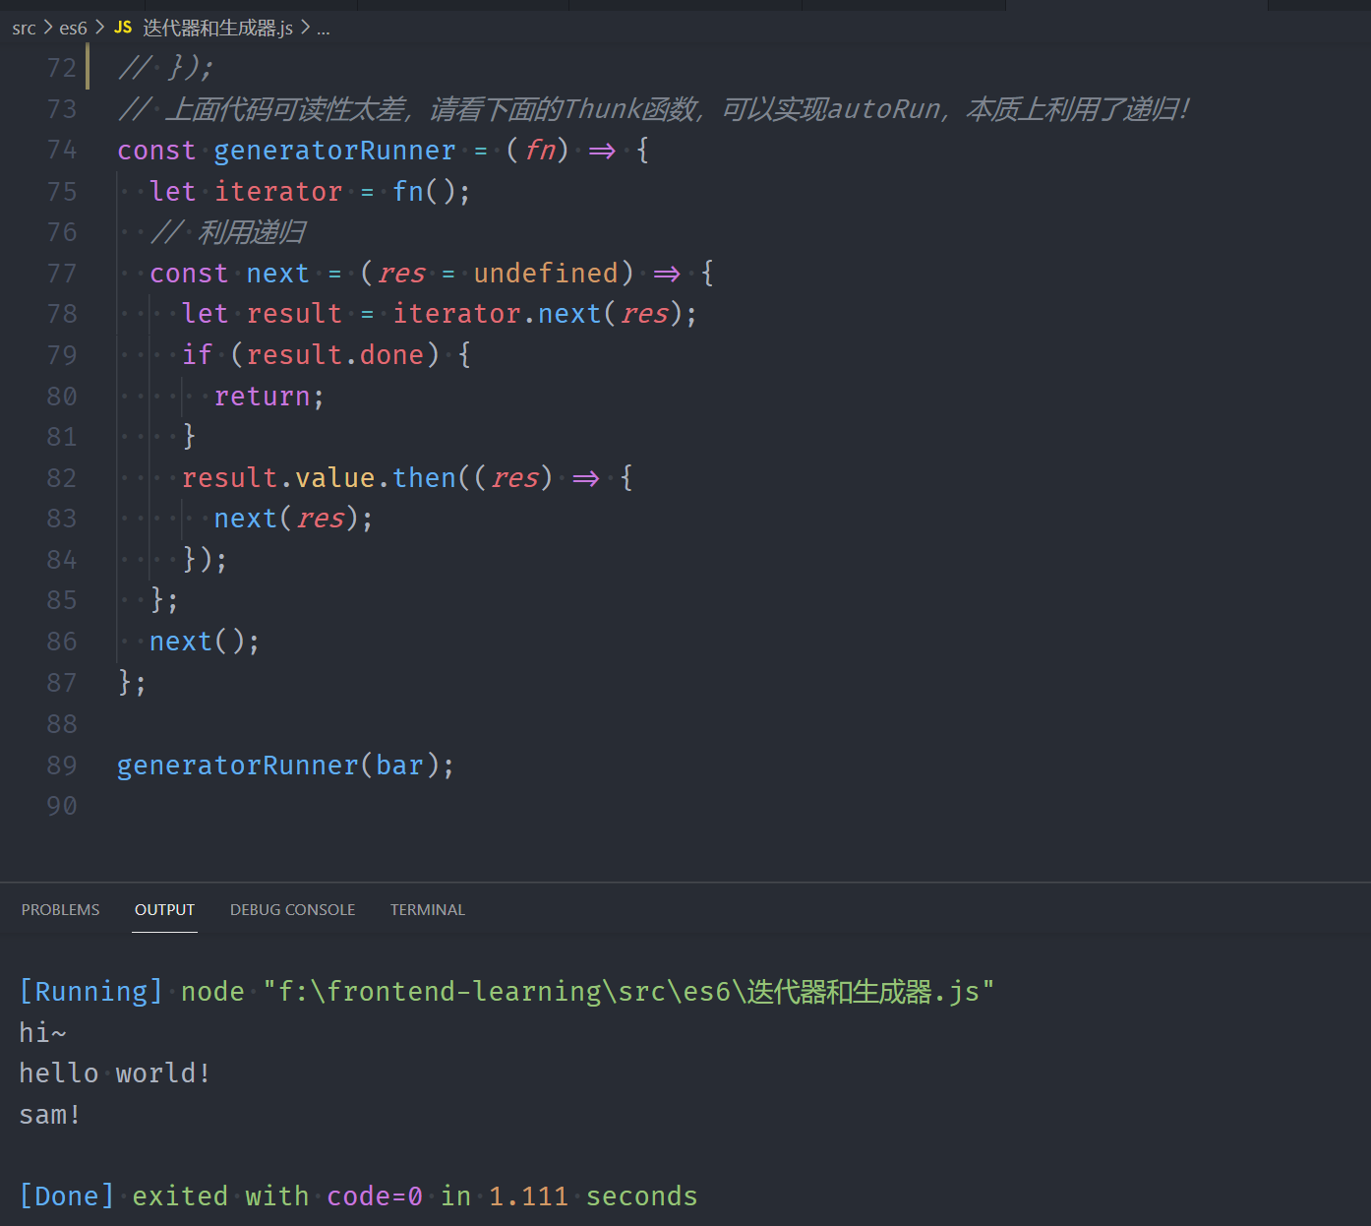This screenshot has width=1371, height=1226.
Task: Click the "hello world!" output line
Action: click(x=115, y=1073)
